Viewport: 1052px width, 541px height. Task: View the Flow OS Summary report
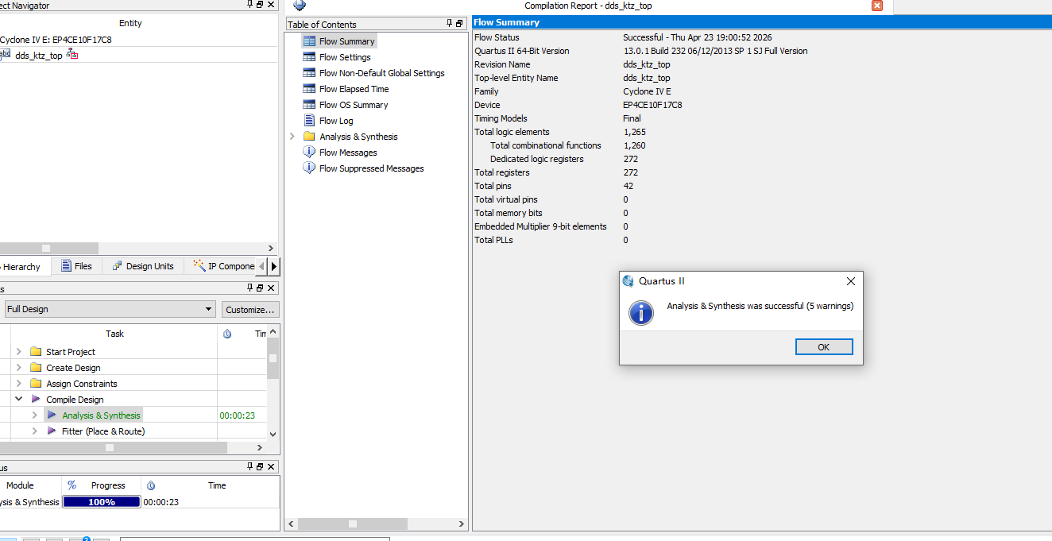point(354,105)
